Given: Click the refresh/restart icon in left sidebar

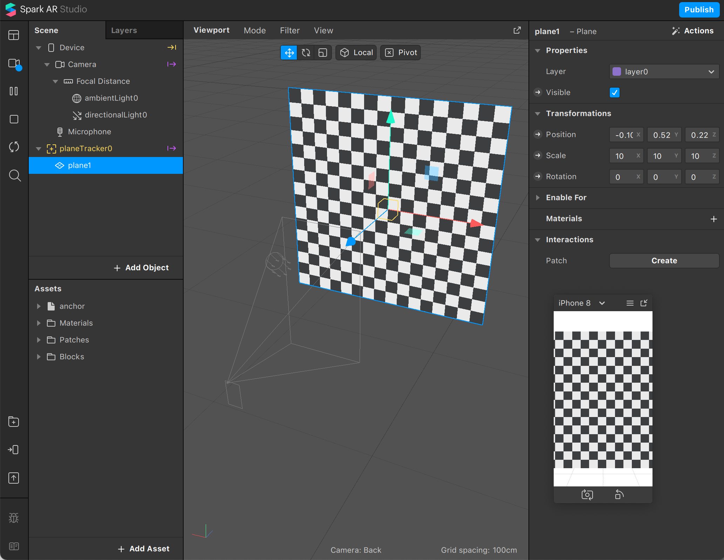Looking at the screenshot, I should tap(14, 147).
